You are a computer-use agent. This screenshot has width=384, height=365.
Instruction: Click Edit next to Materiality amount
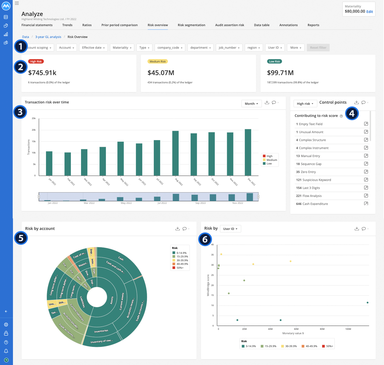pyautogui.click(x=369, y=12)
